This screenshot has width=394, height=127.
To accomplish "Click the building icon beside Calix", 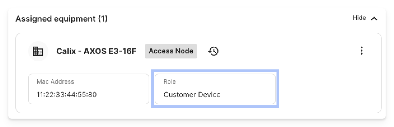I will click(38, 51).
